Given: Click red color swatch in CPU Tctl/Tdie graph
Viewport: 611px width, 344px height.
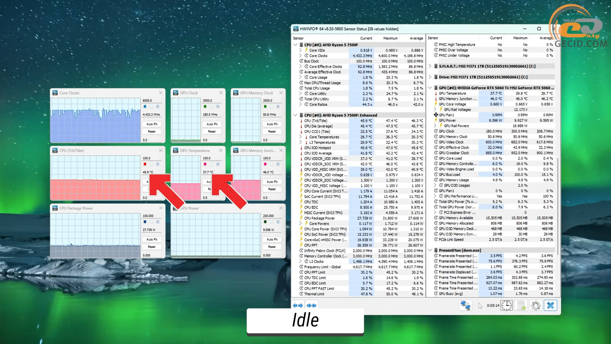Looking at the screenshot, I should click(145, 164).
